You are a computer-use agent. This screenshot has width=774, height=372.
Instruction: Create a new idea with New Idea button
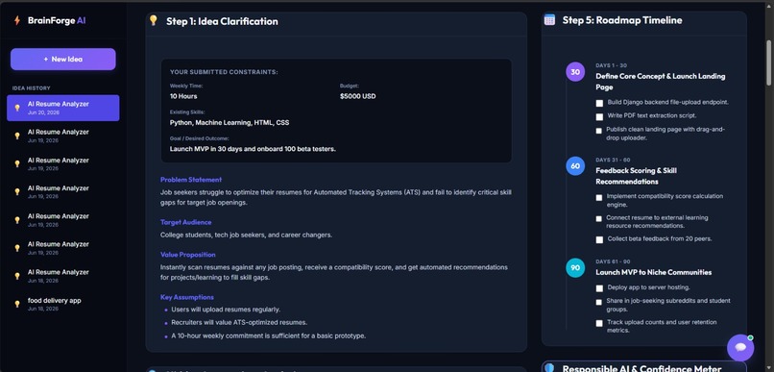[63, 60]
